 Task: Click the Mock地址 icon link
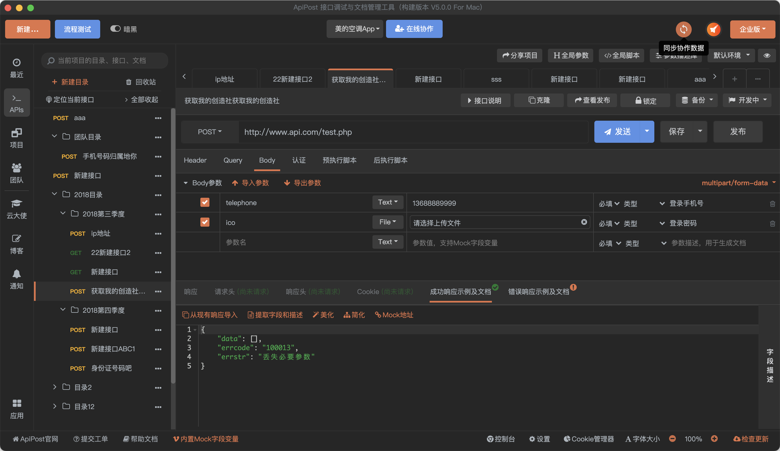[393, 315]
